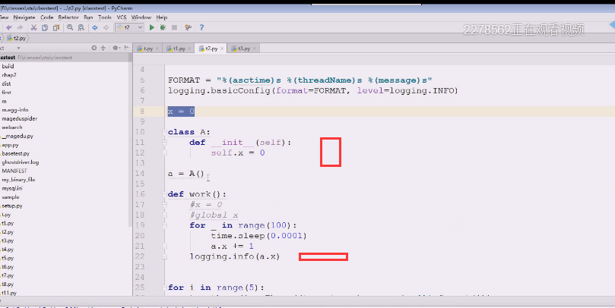This screenshot has height=308, width=615.
Task: Open the Code menu
Action: pyautogui.click(x=47, y=17)
